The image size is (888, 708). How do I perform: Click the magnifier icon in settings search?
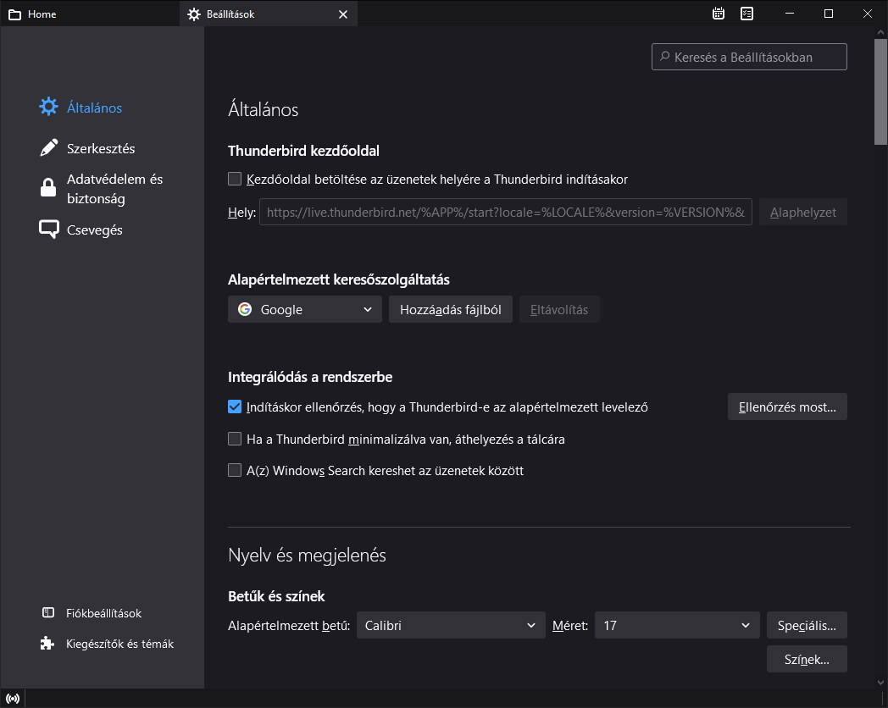(x=665, y=57)
